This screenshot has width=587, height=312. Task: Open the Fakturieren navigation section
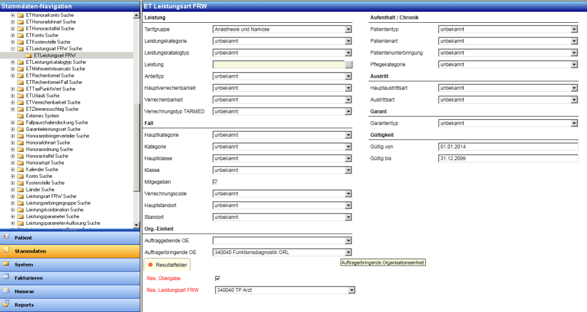click(70, 278)
